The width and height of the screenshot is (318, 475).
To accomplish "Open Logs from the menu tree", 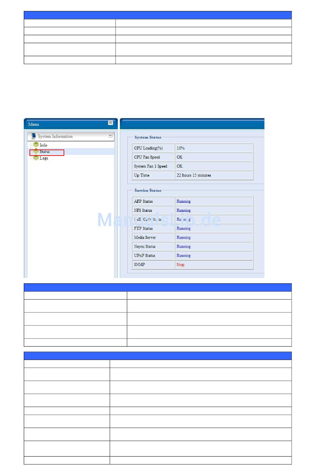I will tap(44, 158).
